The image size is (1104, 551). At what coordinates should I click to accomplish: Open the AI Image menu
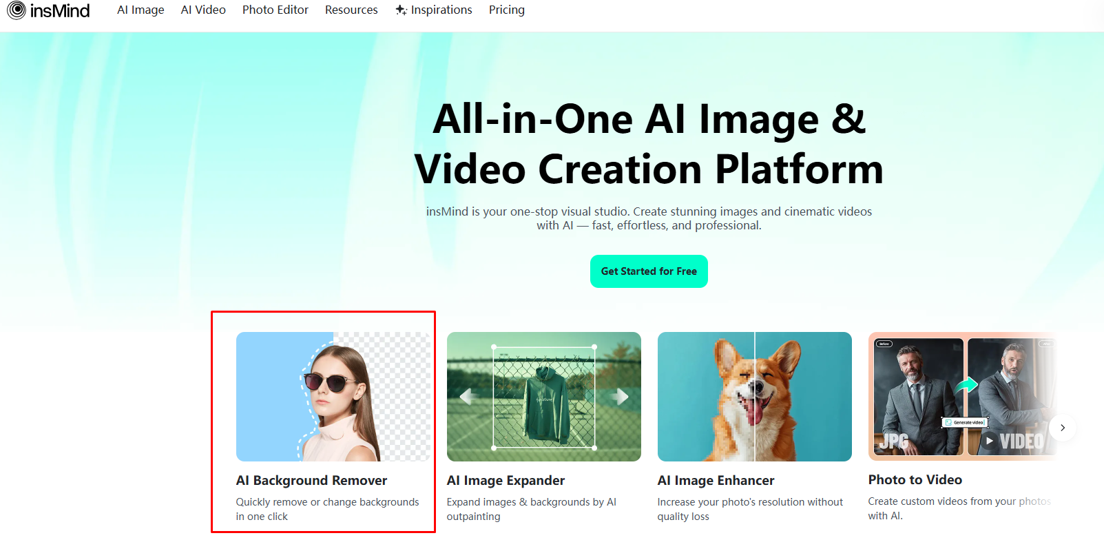pyautogui.click(x=140, y=10)
